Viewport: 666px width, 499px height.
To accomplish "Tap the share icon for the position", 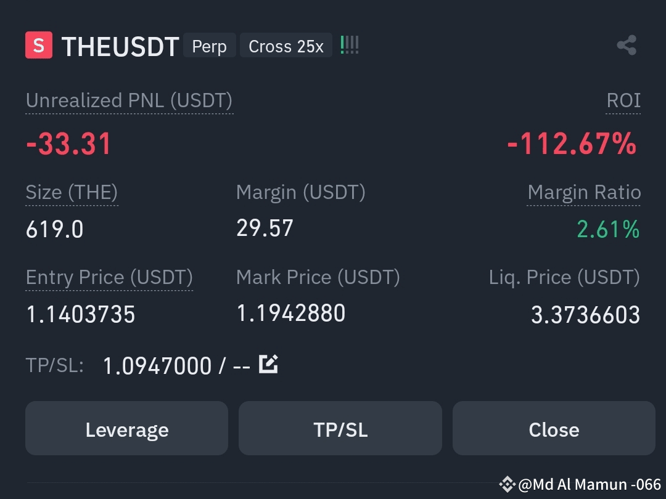I will click(x=627, y=45).
